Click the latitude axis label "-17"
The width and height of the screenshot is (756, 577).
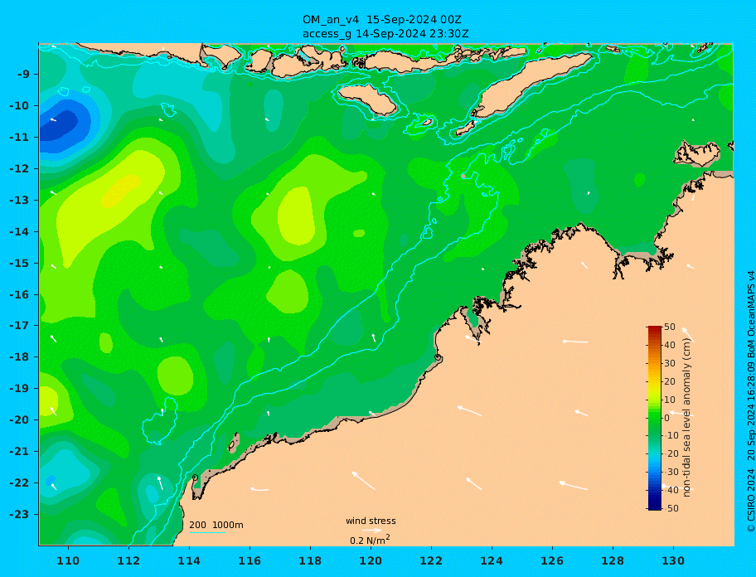(x=19, y=326)
